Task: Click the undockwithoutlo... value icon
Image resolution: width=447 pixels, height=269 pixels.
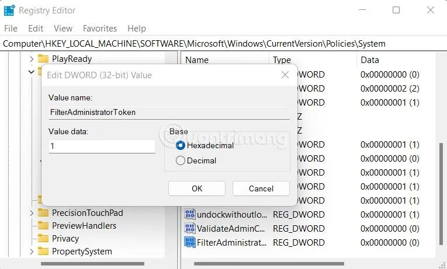Action: (189, 214)
